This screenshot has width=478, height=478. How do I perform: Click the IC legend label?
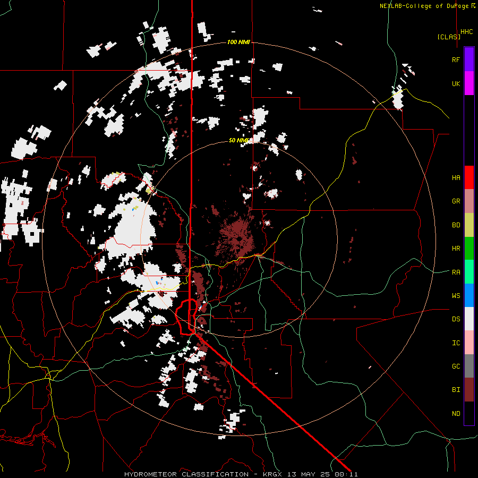coord(456,343)
